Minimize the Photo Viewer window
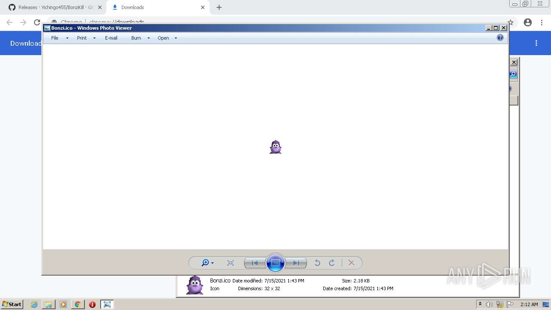 pos(489,28)
